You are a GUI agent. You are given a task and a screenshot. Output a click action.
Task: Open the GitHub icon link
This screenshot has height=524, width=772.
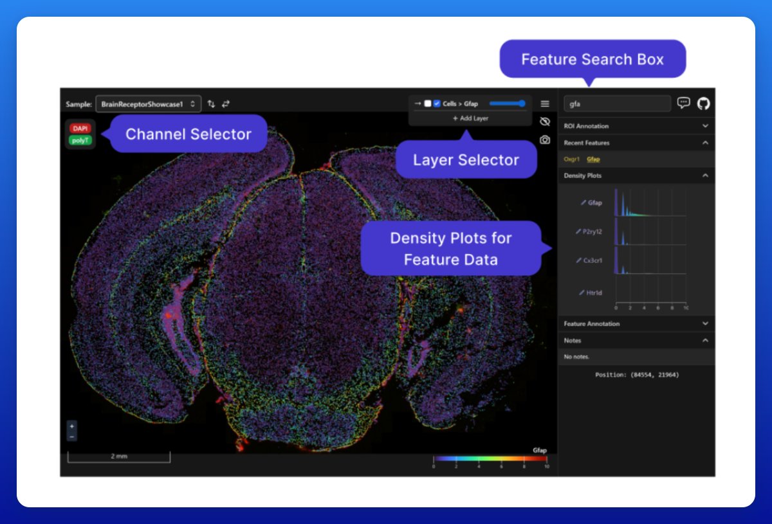(x=704, y=103)
